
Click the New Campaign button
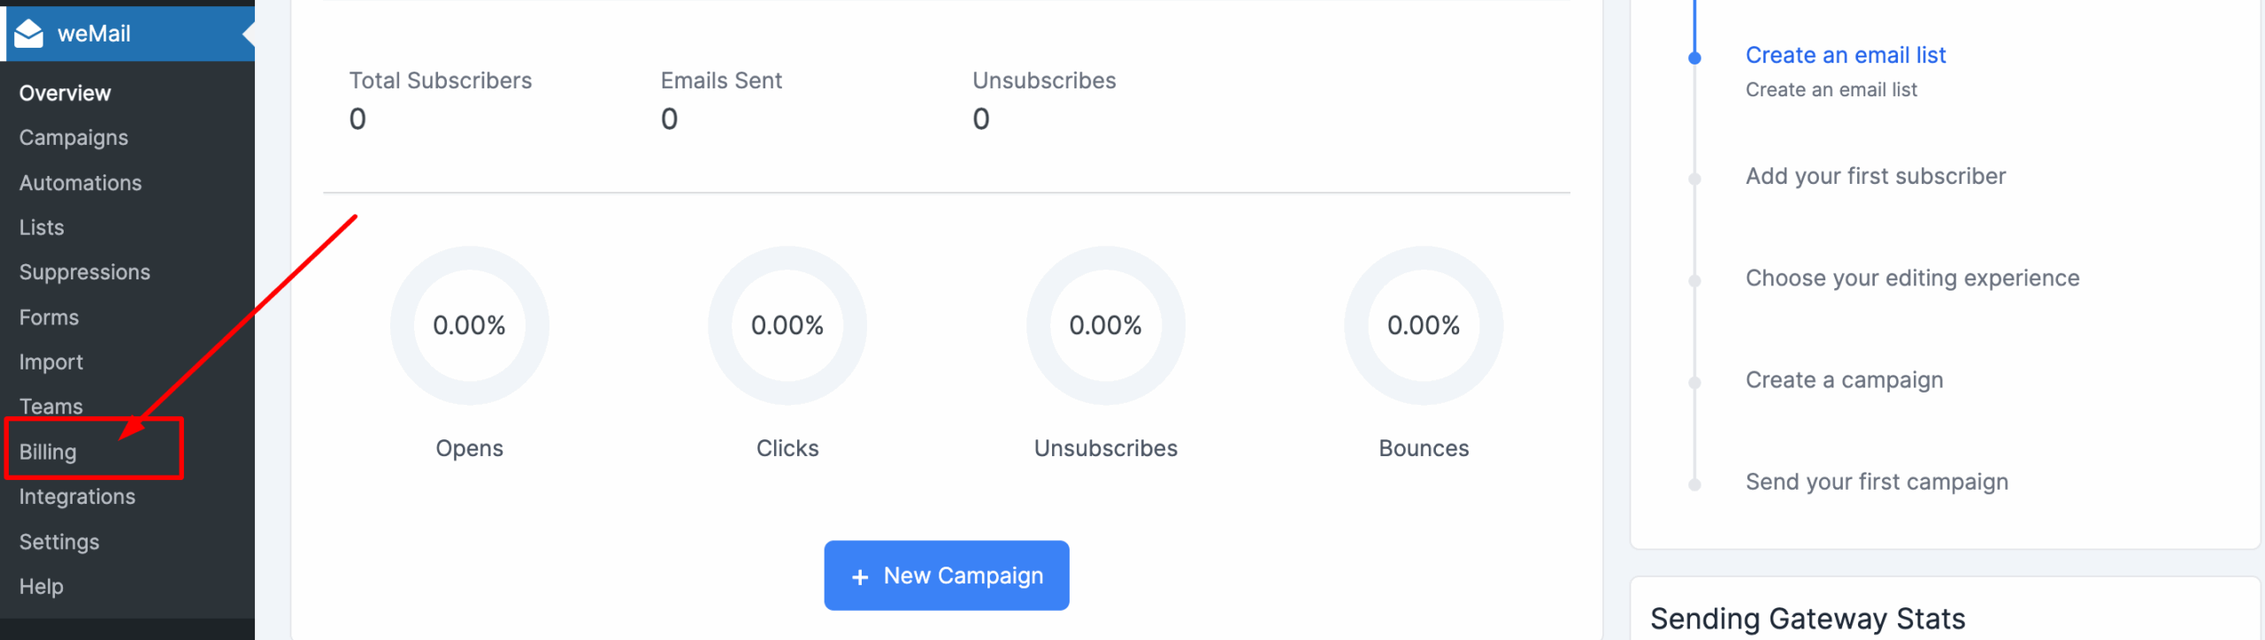[x=946, y=575]
